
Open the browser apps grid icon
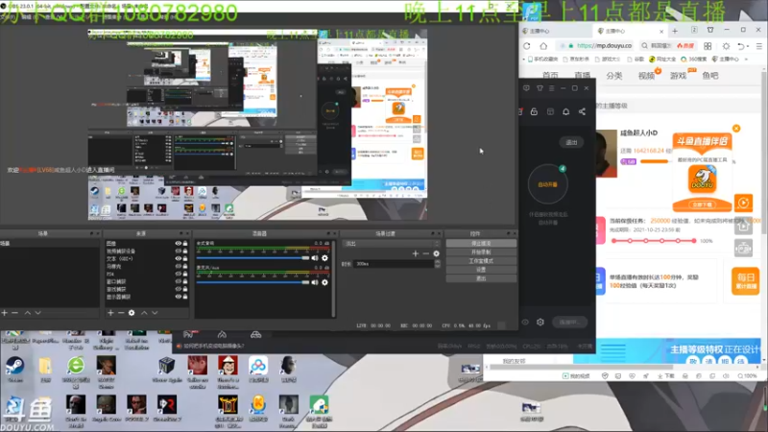click(x=708, y=45)
